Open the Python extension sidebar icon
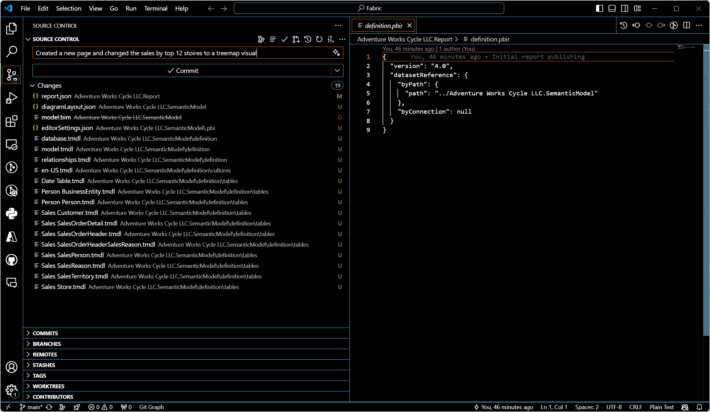Image resolution: width=710 pixels, height=412 pixels. tap(12, 214)
